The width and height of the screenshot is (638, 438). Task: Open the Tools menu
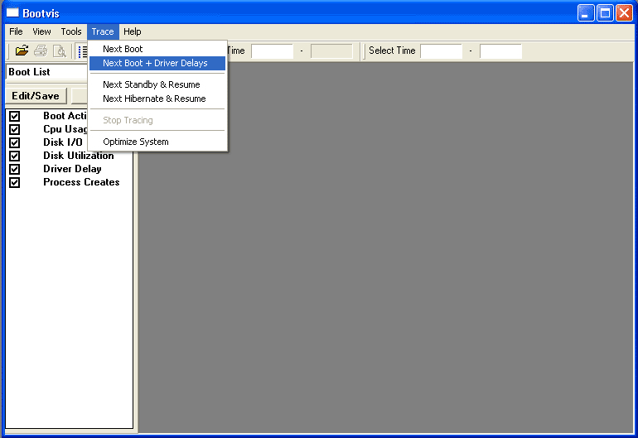coord(71,31)
